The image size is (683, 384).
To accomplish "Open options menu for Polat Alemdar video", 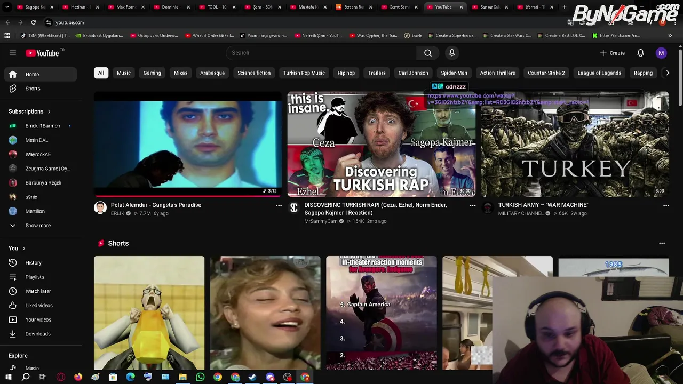I will (279, 205).
